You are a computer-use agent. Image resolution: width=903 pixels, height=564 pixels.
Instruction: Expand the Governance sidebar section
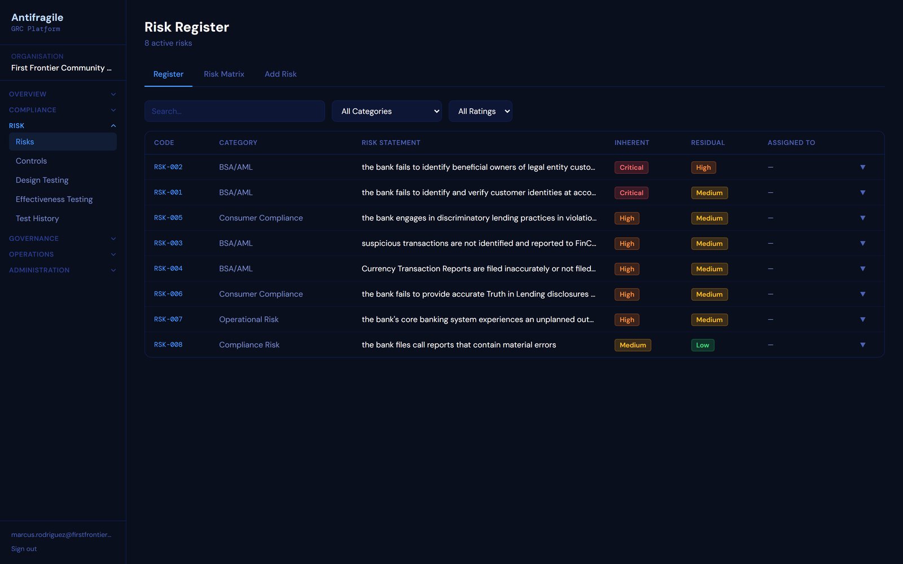[x=63, y=239]
